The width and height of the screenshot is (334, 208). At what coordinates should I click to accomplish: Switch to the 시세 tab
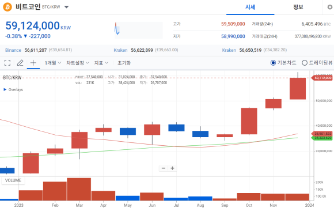pos(250,7)
